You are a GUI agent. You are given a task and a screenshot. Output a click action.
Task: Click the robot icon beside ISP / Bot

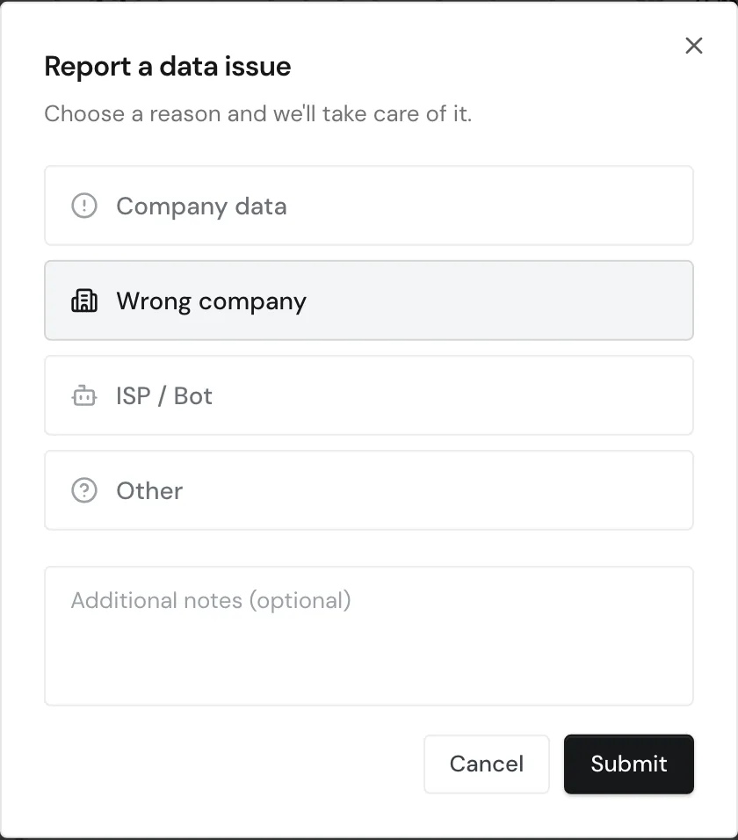(84, 396)
